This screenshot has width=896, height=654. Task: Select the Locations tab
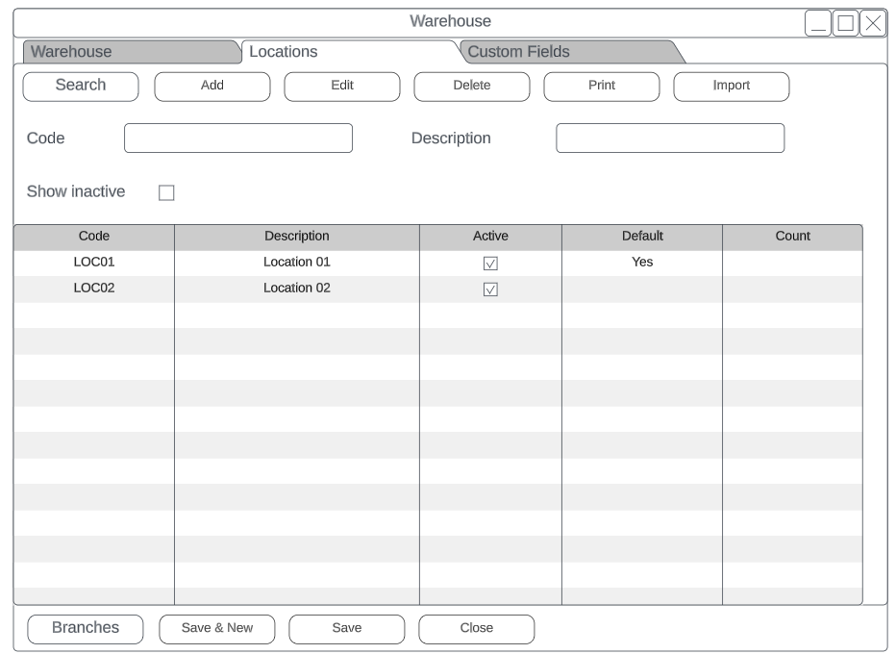[349, 52]
